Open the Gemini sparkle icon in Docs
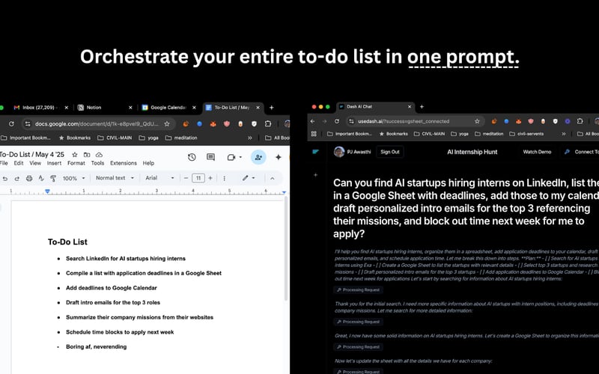 click(279, 157)
